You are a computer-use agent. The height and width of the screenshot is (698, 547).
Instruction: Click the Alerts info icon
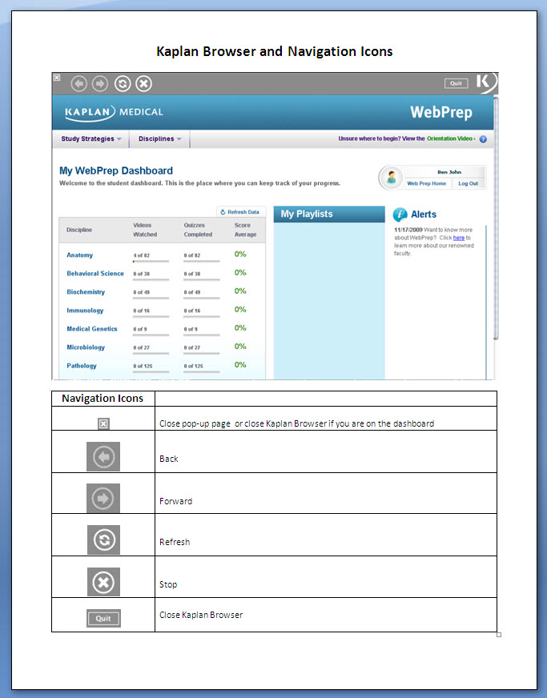click(x=400, y=215)
